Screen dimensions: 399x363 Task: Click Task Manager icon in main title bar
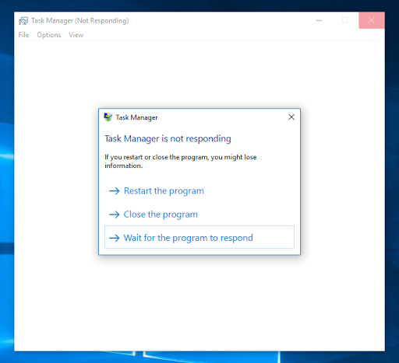(x=23, y=21)
